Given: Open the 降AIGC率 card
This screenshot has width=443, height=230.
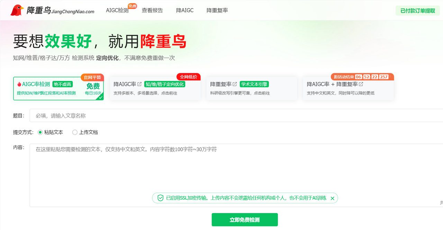Looking at the screenshot, I should pyautogui.click(x=155, y=88).
